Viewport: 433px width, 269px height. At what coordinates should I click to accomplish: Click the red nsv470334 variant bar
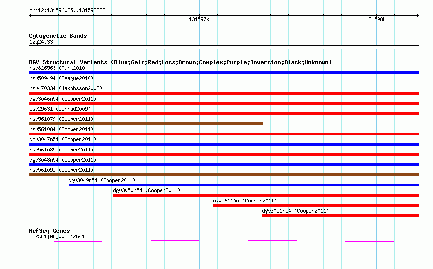[x=224, y=93]
